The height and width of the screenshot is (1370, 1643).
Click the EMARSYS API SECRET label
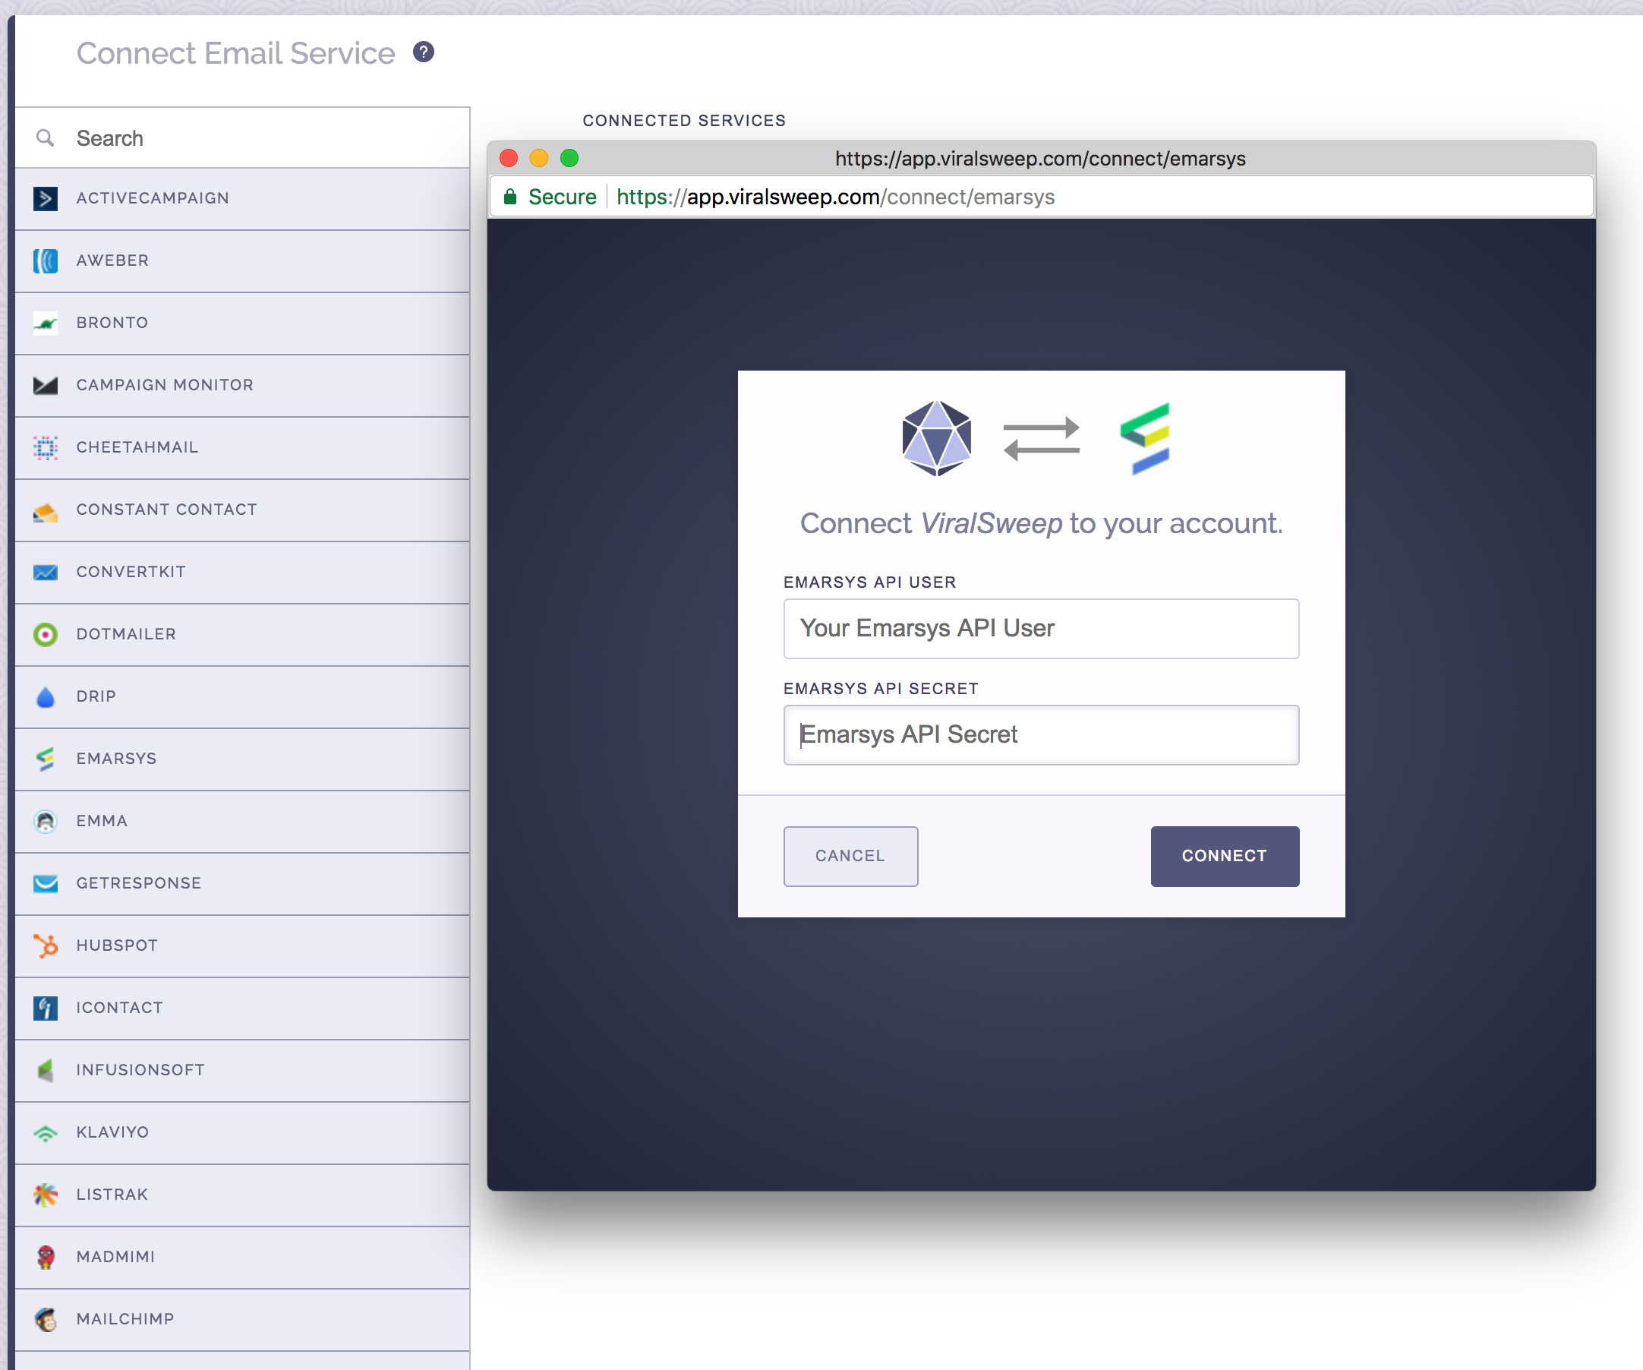point(881,689)
